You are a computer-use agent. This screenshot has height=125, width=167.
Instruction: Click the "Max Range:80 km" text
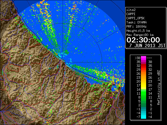[x=140, y=35]
